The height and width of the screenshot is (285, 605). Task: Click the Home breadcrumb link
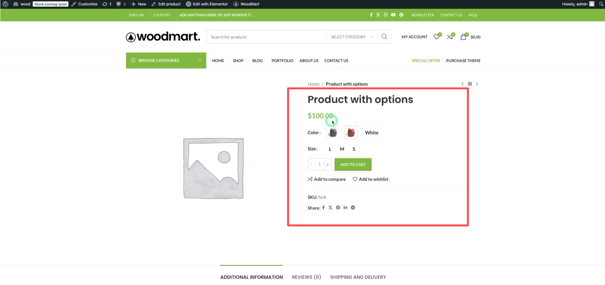tap(313, 84)
